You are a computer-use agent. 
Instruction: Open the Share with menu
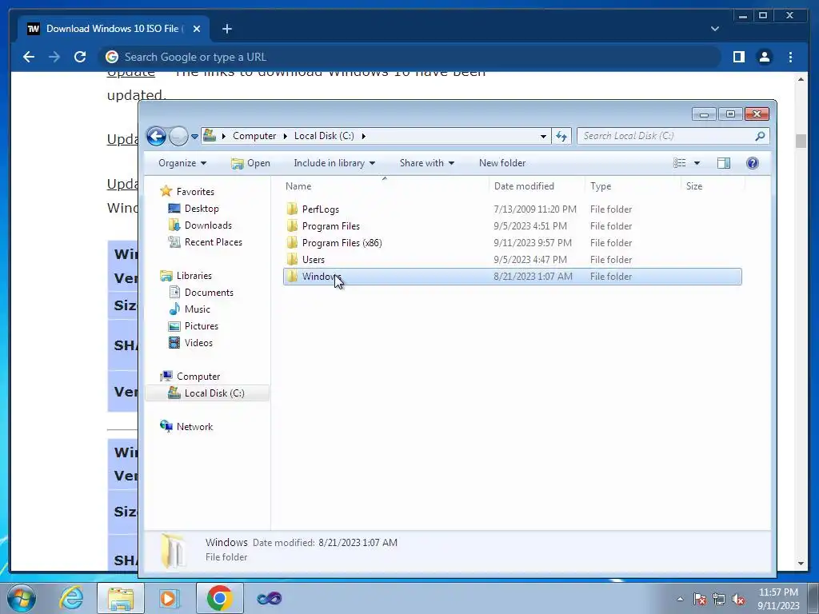[x=427, y=163]
